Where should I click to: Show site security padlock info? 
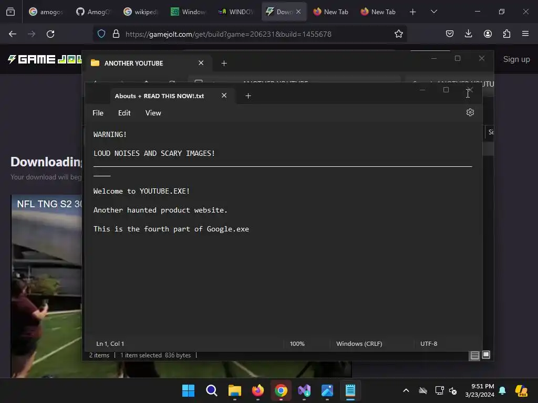pyautogui.click(x=116, y=34)
